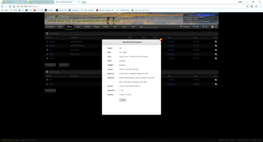263x142 pixels.
Task: Click the LimeTech logo
Action: point(58,17)
